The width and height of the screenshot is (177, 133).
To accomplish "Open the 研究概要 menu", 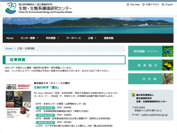I will coord(51,38).
